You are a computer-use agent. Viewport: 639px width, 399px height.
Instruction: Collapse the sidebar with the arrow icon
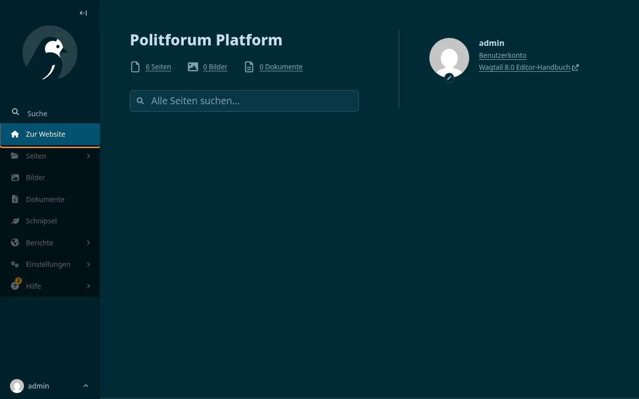[x=83, y=13]
